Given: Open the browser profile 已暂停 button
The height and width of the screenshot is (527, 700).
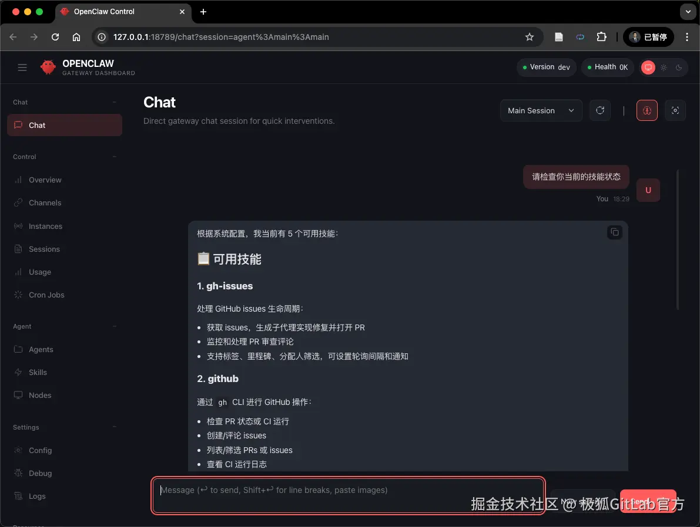Looking at the screenshot, I should (x=648, y=37).
